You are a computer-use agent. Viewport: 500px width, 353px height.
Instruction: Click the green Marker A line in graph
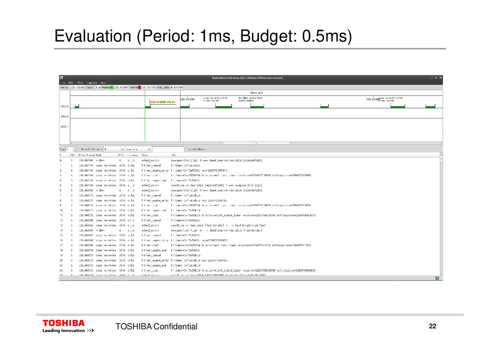pyautogui.click(x=145, y=125)
